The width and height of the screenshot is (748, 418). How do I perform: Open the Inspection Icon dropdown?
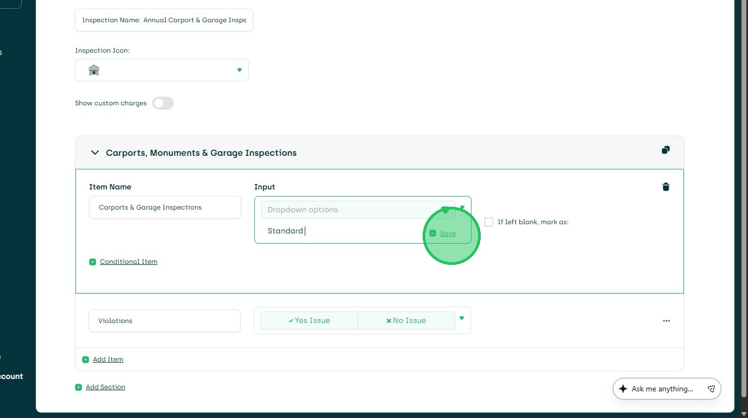tap(239, 70)
